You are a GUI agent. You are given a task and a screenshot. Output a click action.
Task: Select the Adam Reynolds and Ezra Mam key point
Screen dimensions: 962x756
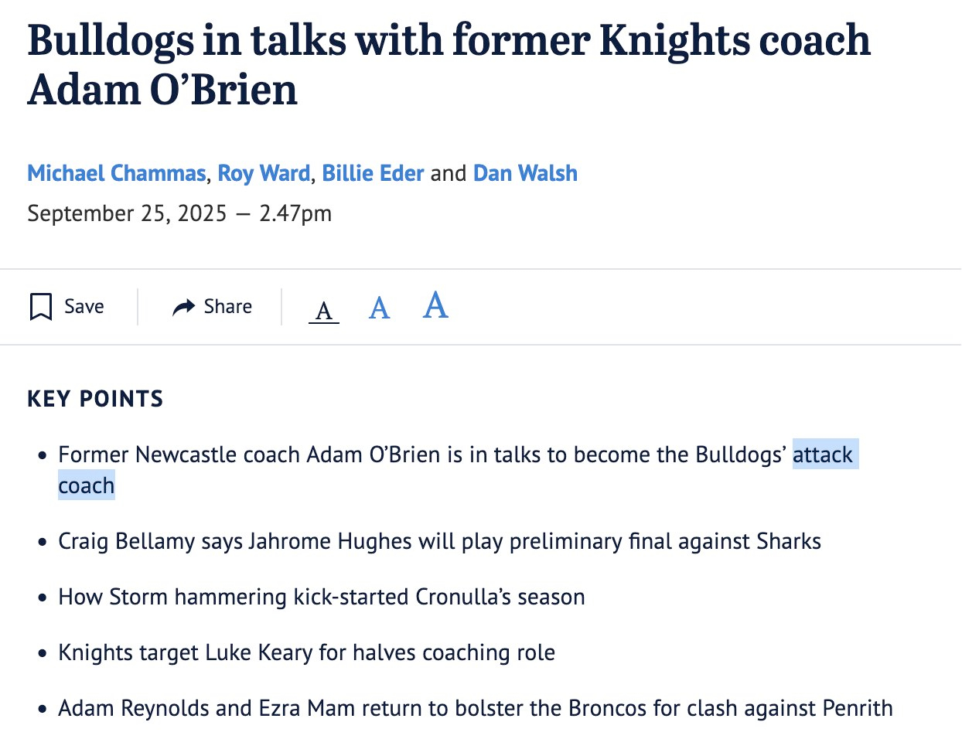coord(475,708)
